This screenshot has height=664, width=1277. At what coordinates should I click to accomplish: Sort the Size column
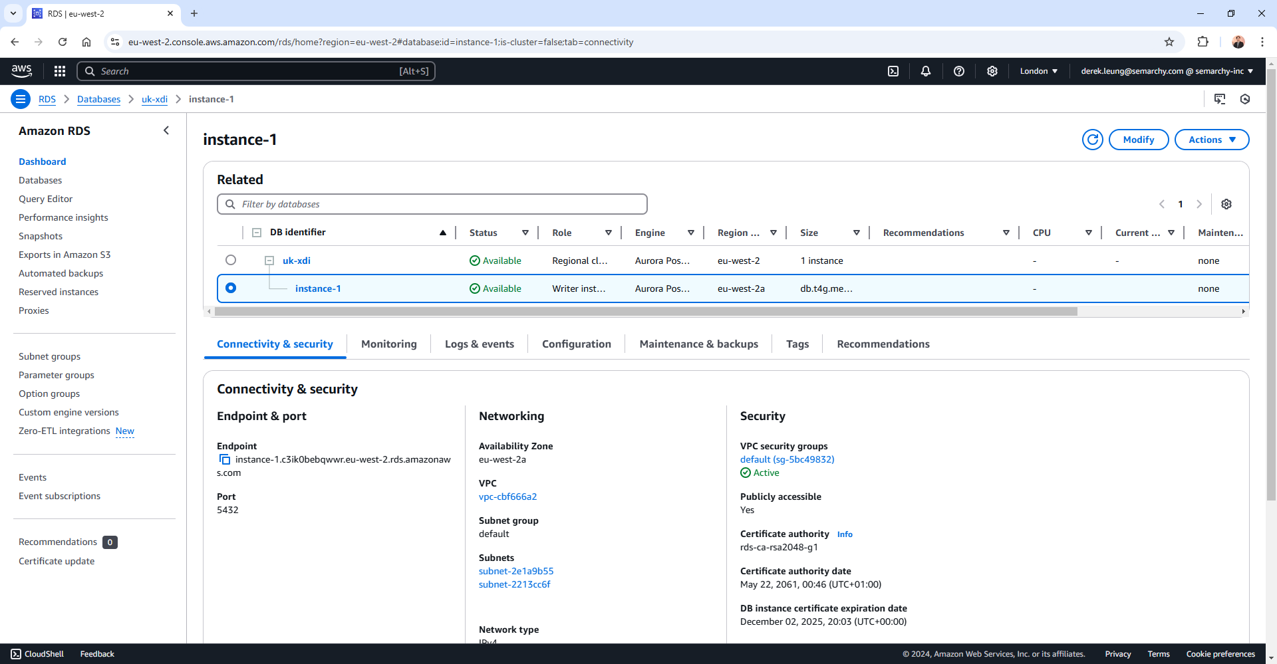pos(857,233)
